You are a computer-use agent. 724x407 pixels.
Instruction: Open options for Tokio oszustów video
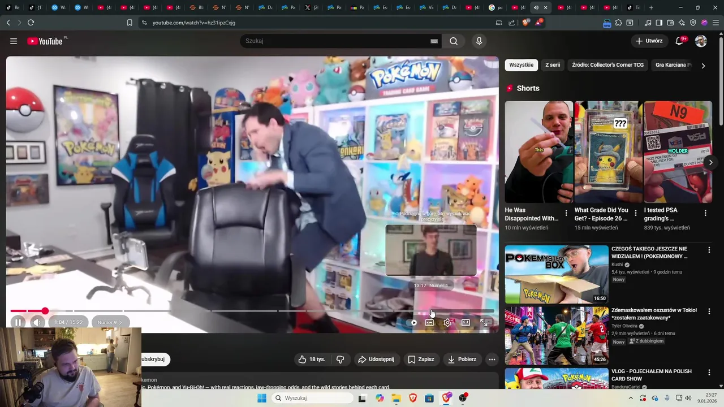709,311
